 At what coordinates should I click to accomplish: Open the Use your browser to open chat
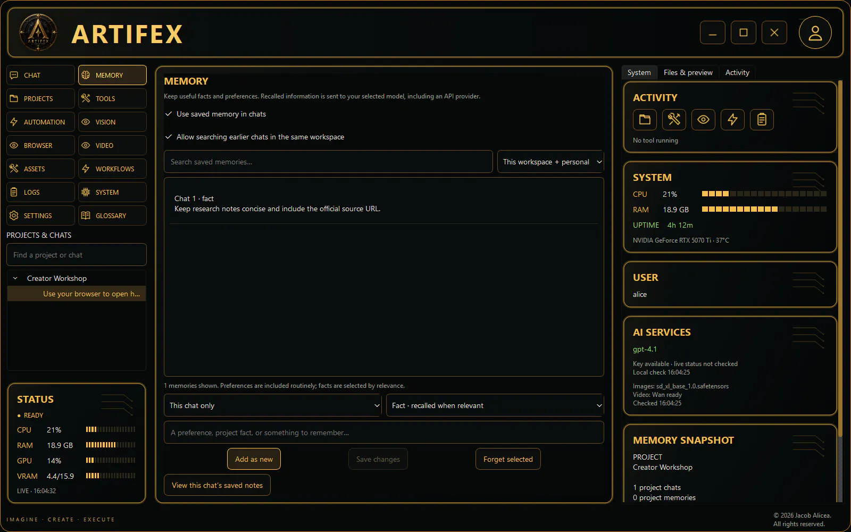77,294
